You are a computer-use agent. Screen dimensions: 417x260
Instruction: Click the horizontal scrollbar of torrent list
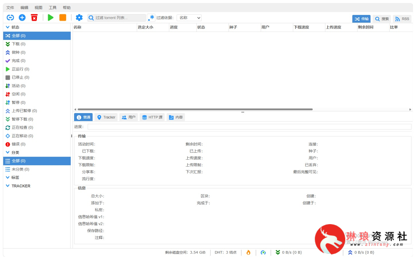click(195, 109)
